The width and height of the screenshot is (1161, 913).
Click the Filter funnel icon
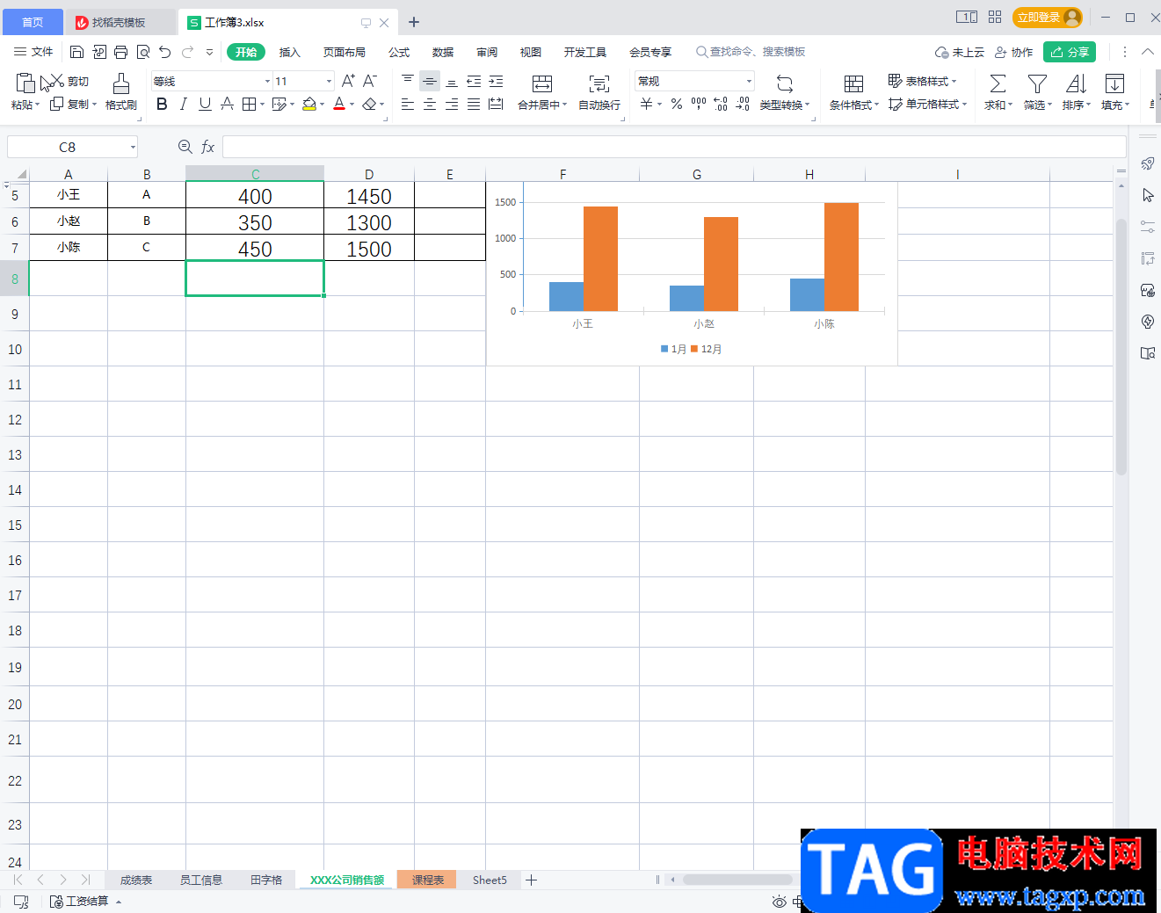click(1037, 83)
